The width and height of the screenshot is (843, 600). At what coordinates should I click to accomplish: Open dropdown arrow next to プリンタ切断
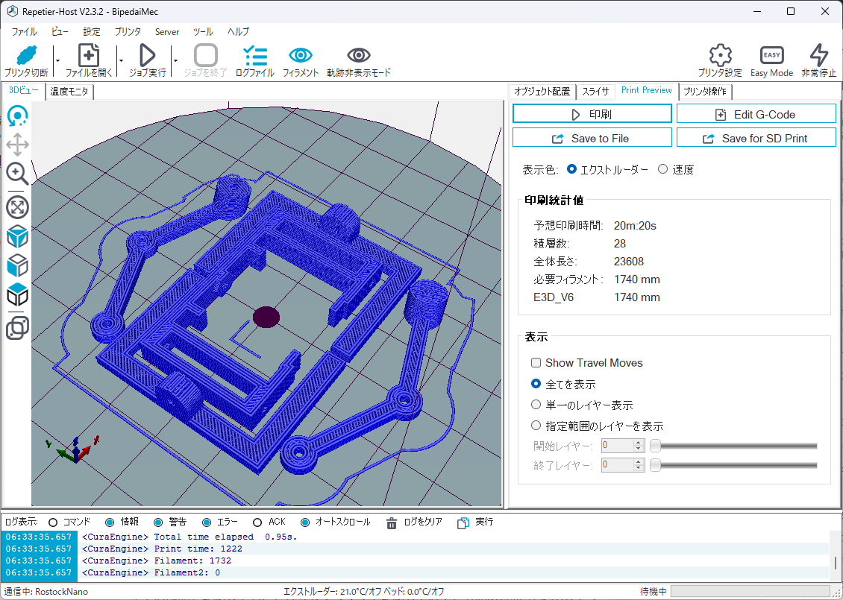[x=57, y=60]
